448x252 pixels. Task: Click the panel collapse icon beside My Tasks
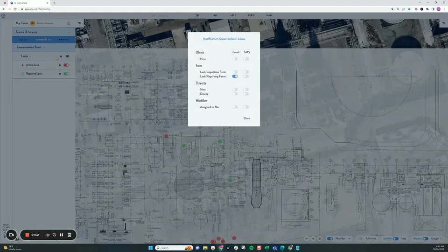pos(79,23)
